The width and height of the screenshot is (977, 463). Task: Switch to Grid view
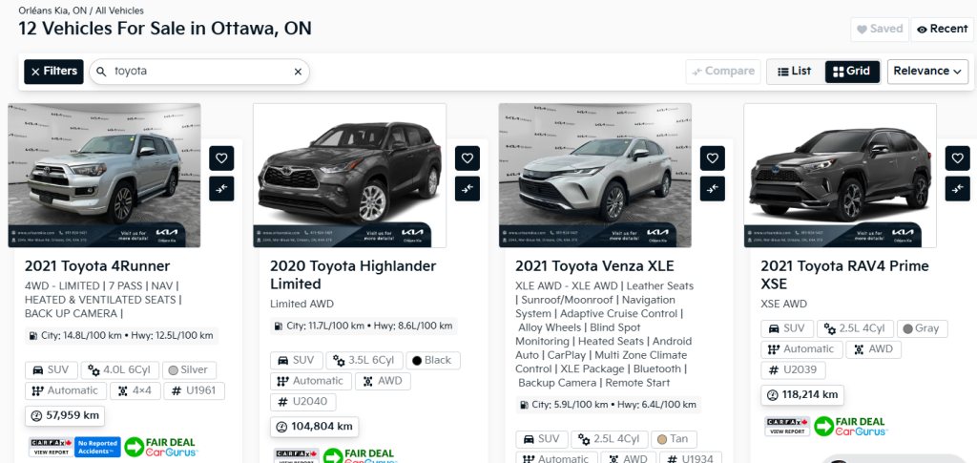[849, 72]
